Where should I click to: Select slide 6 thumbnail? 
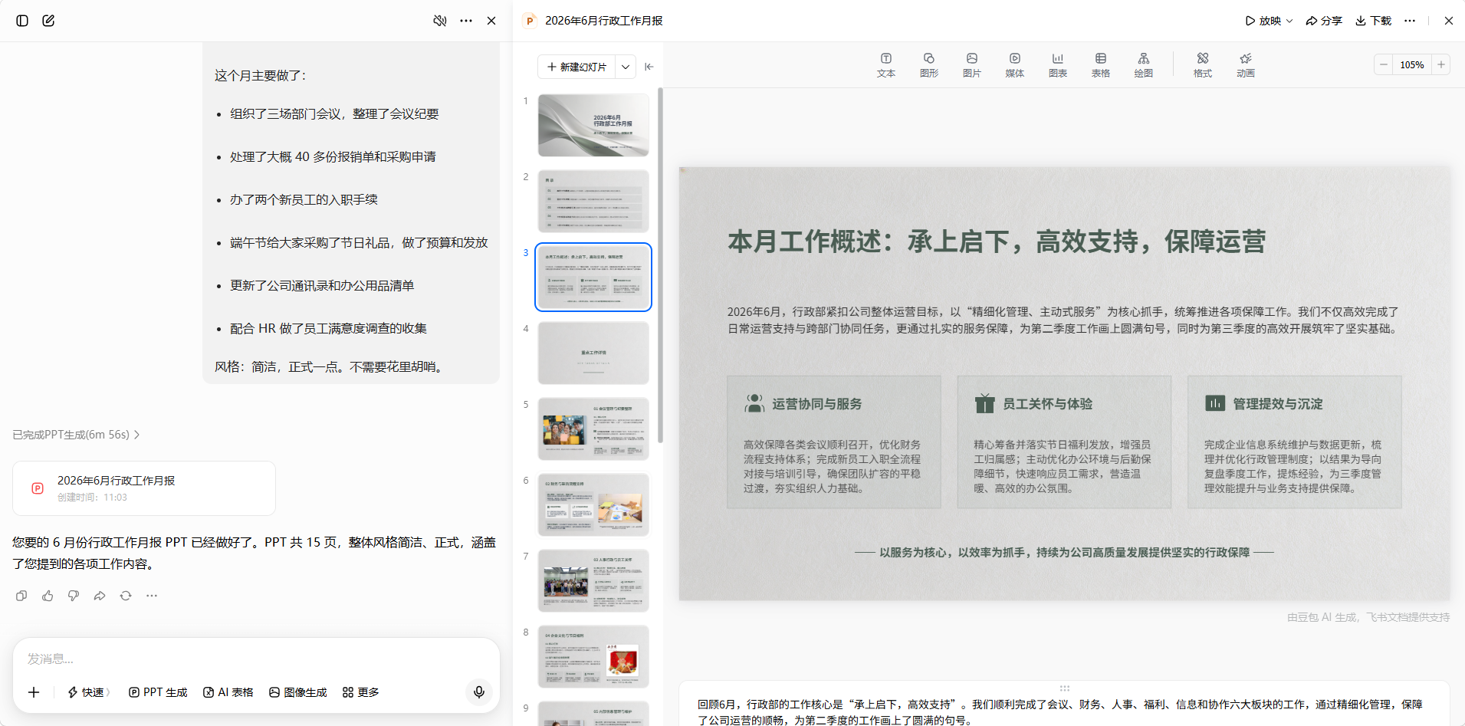pyautogui.click(x=593, y=504)
